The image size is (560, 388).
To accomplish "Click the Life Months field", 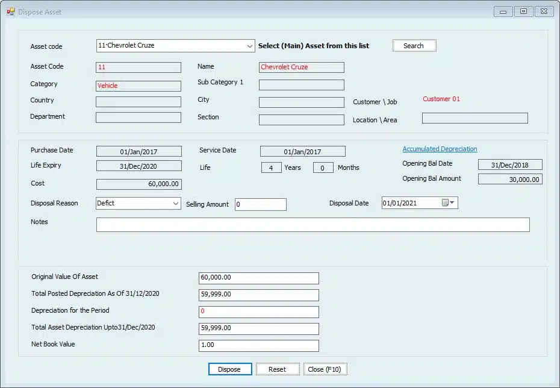I will 323,167.
